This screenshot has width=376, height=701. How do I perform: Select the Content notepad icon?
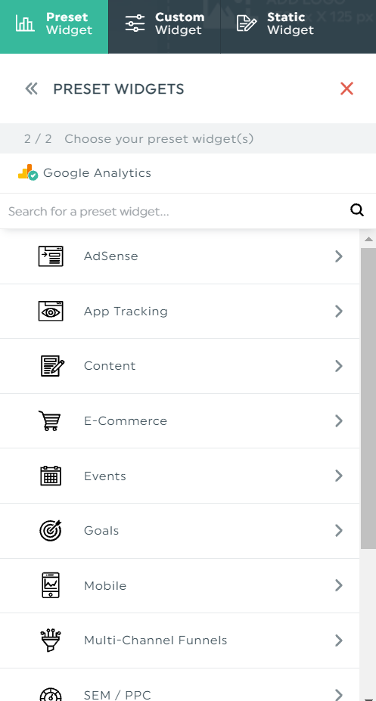coord(52,366)
